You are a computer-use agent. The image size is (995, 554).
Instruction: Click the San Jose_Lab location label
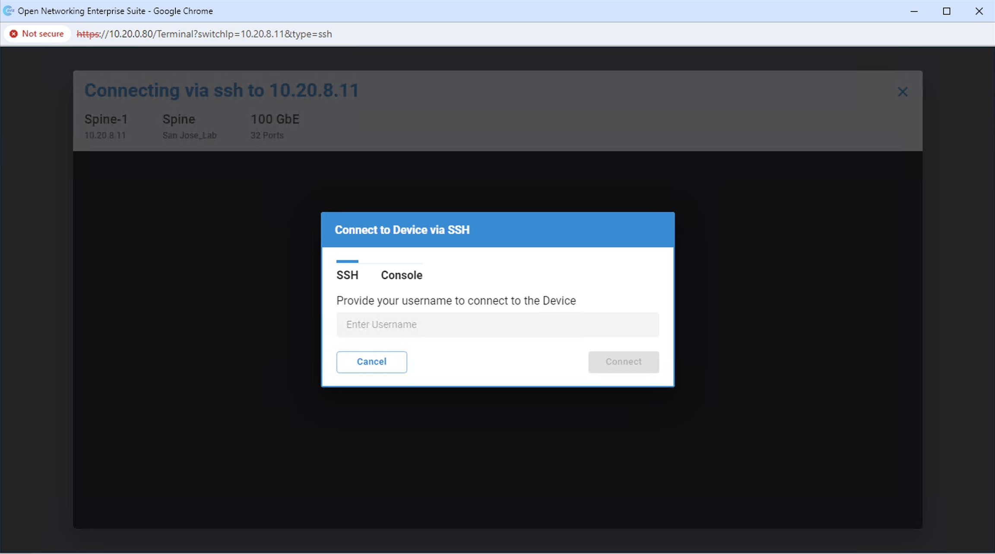click(x=189, y=135)
